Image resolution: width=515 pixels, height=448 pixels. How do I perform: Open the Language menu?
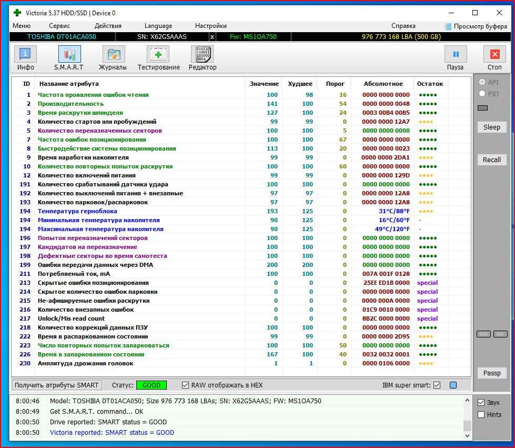pyautogui.click(x=158, y=26)
